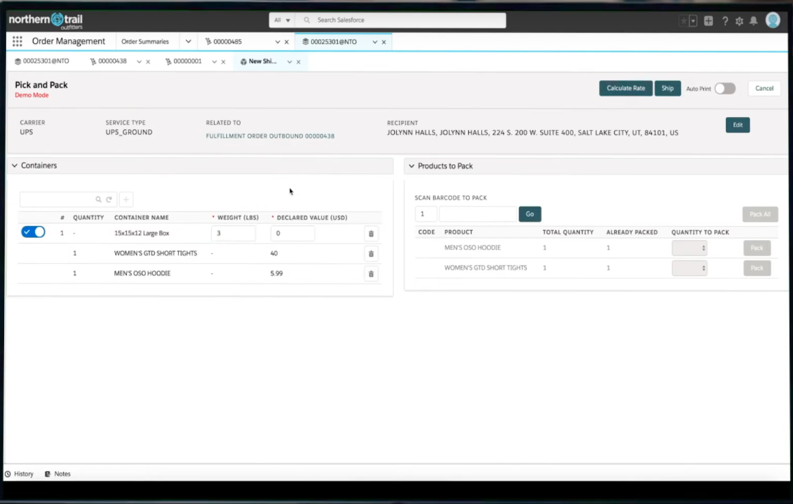This screenshot has height=504, width=793.
Task: Click Go to pack the scanned barcode
Action: [530, 214]
